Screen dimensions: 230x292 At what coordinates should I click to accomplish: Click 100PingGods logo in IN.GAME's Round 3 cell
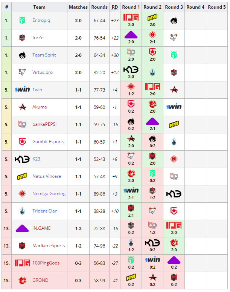(x=174, y=225)
